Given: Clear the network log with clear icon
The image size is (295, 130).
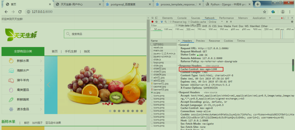Looking at the screenshot, I should [156, 22].
